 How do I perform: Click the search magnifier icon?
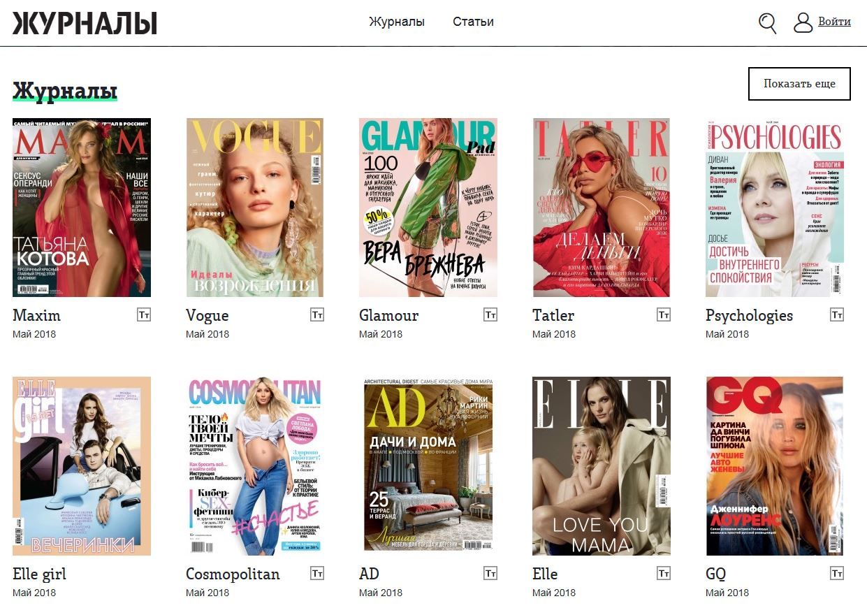(767, 23)
